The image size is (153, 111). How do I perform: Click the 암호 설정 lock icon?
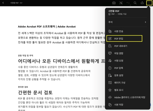[110, 75]
